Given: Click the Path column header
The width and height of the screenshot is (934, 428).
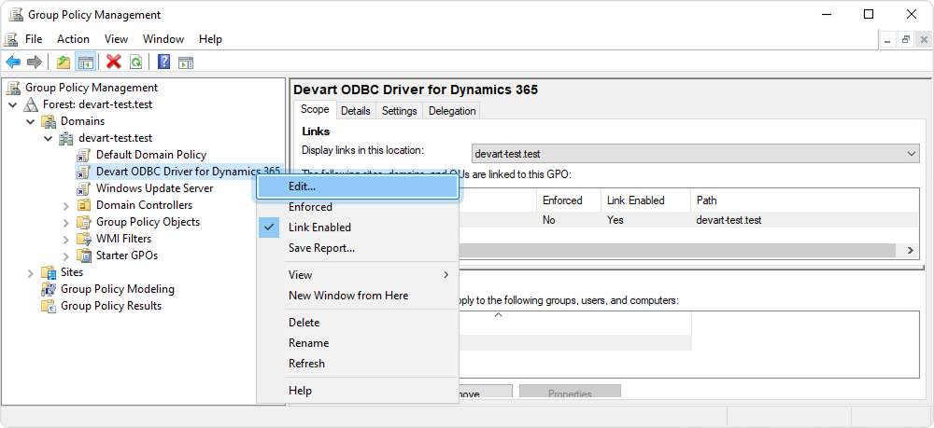Looking at the screenshot, I should click(803, 200).
